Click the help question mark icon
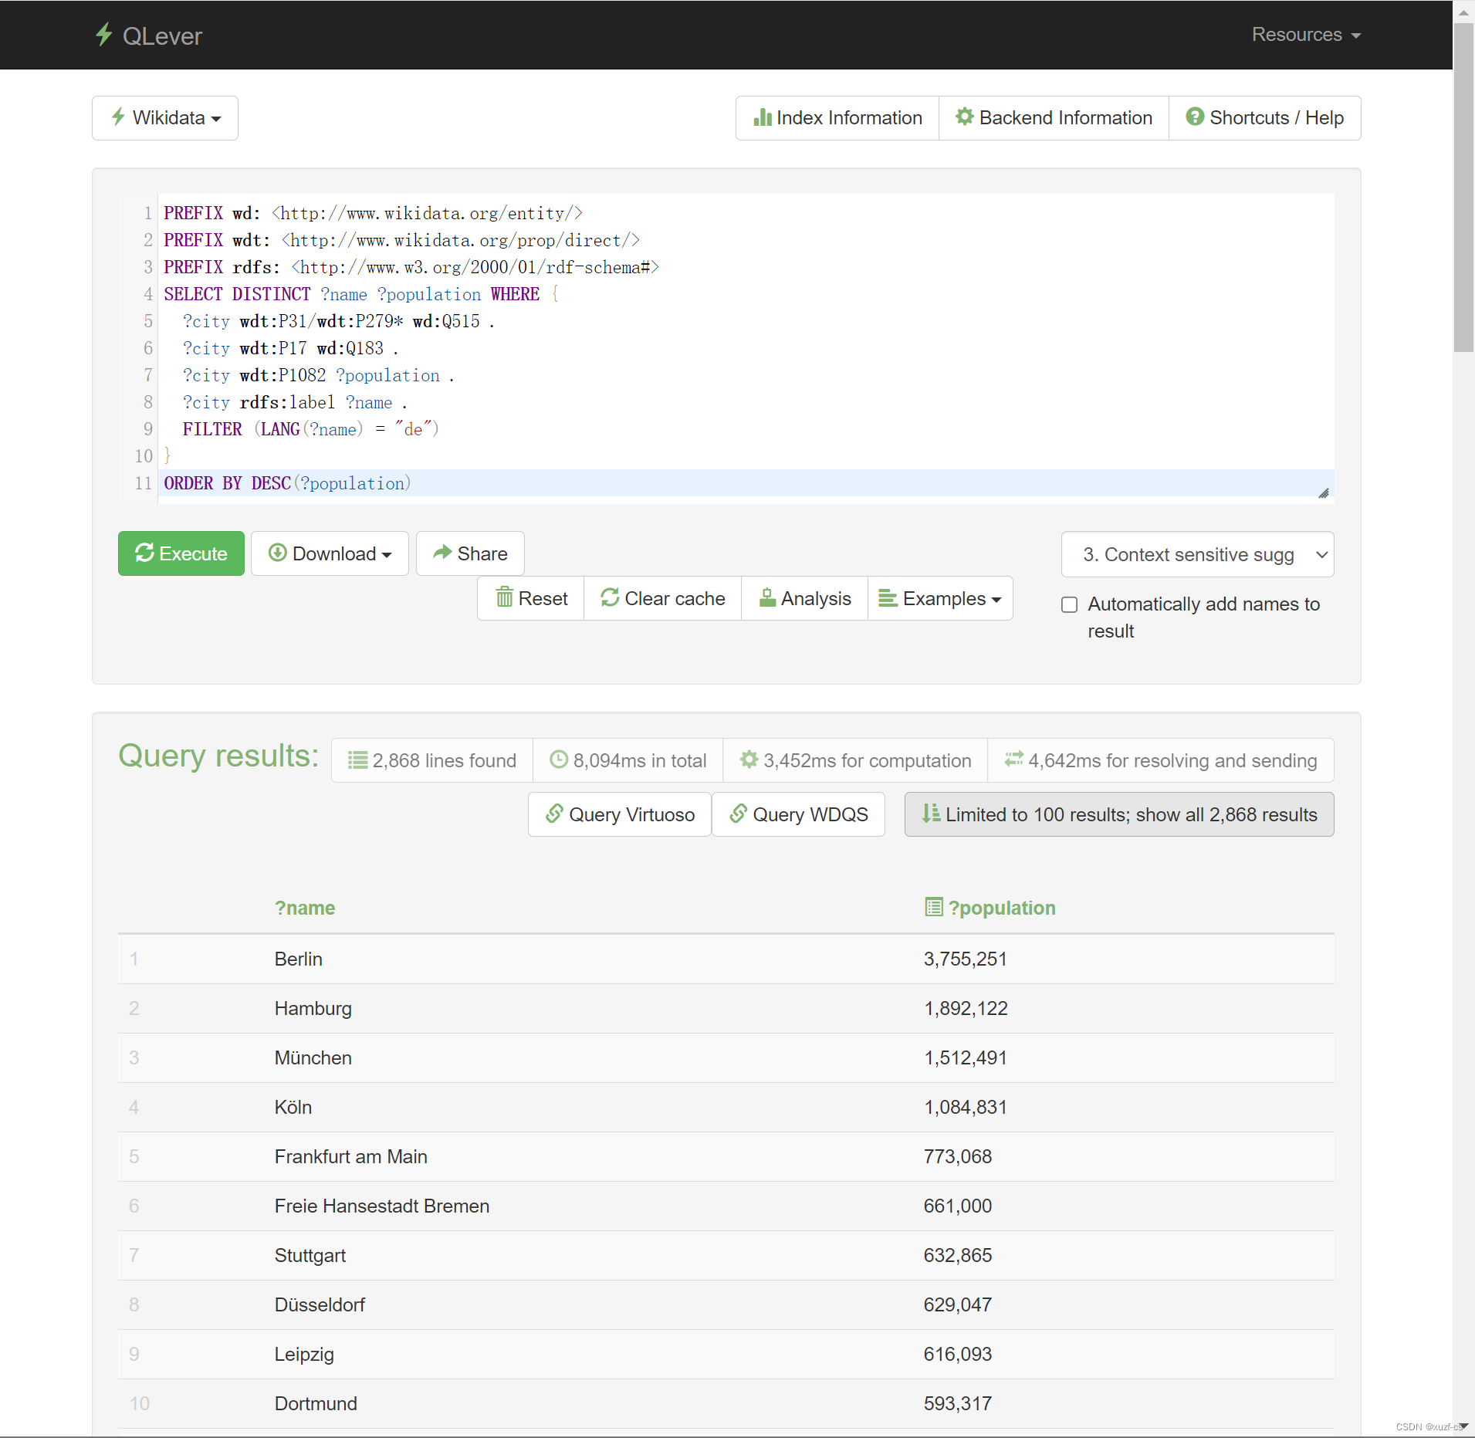 [x=1195, y=117]
